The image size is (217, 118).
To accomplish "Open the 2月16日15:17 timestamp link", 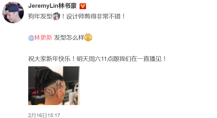I will click(44, 115).
